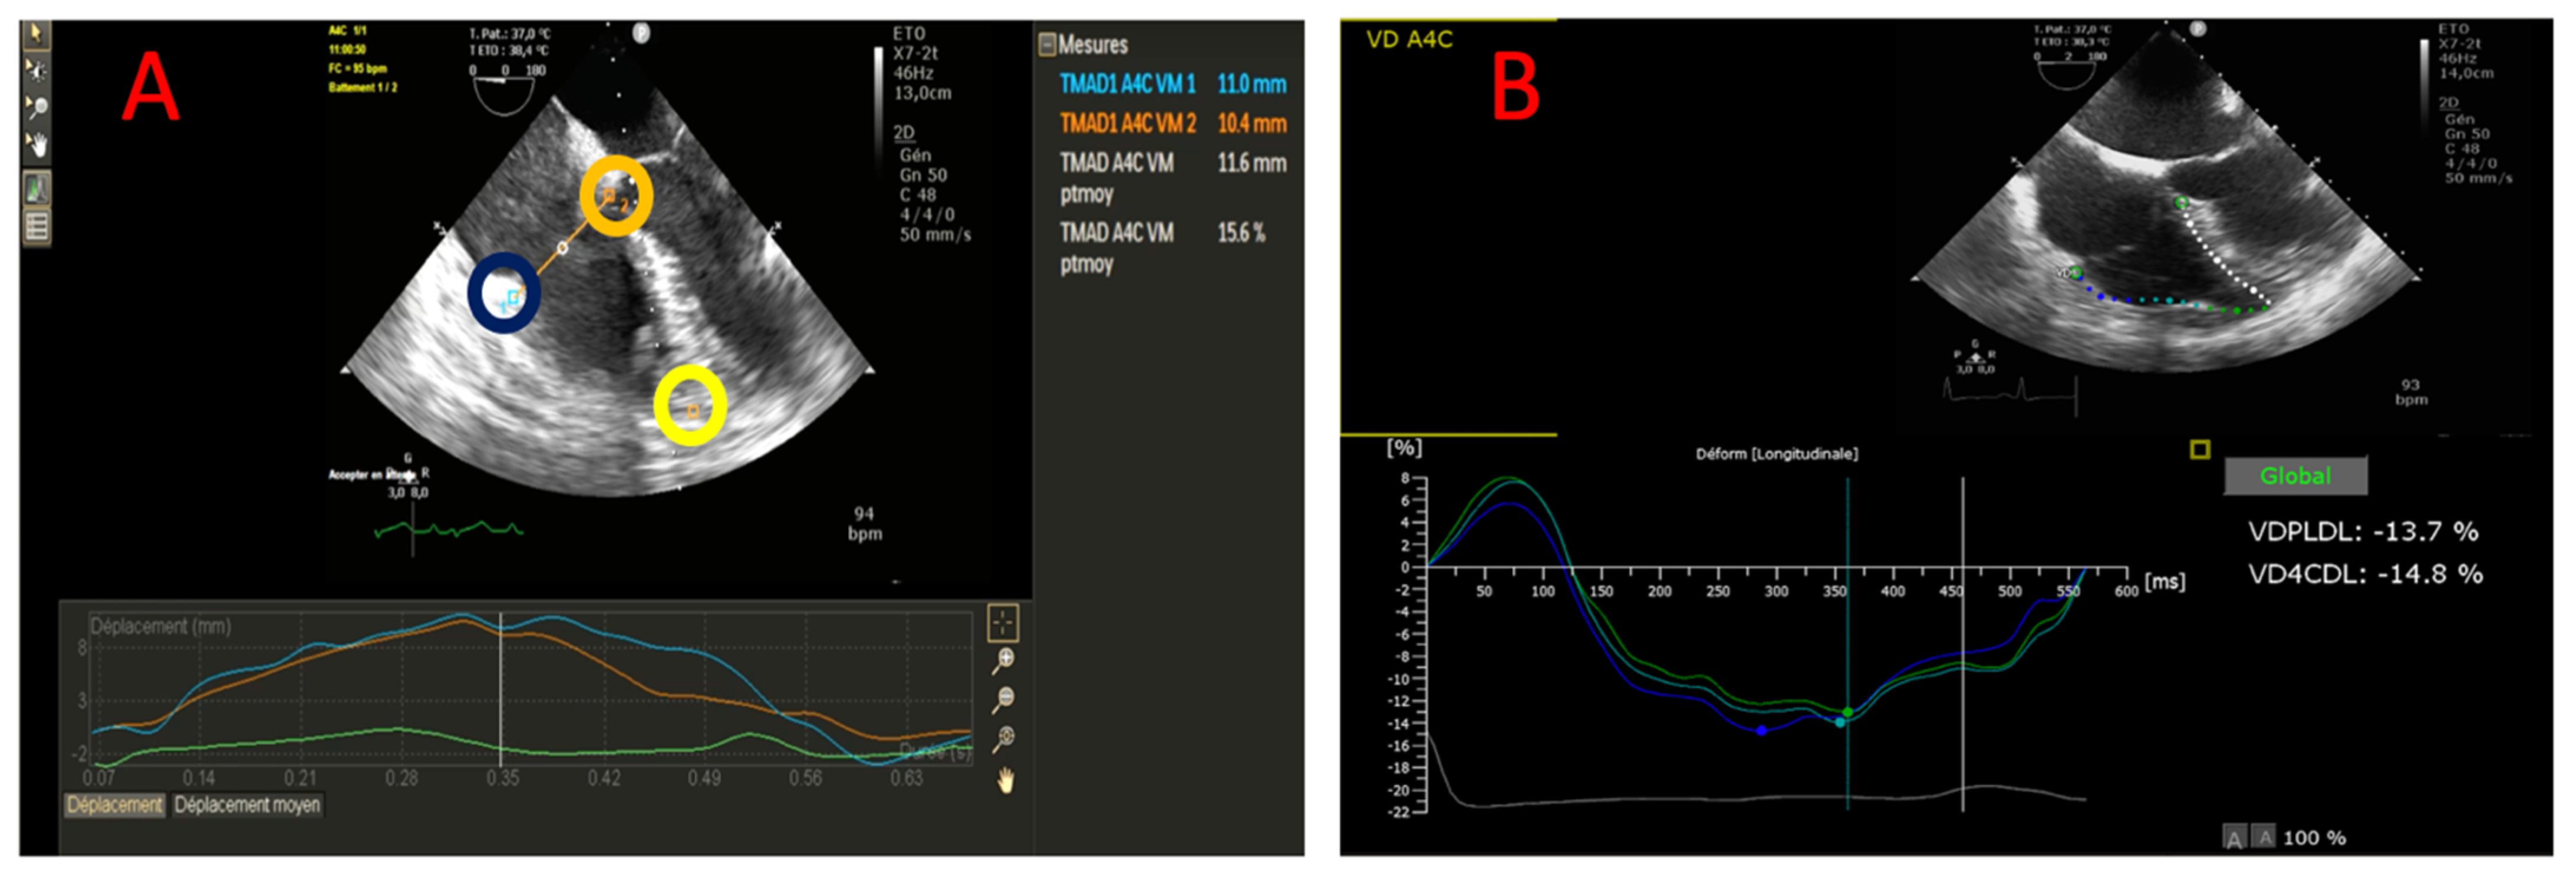Select the VD A4C view label
The height and width of the screenshot is (878, 2576).
[x=1409, y=39]
